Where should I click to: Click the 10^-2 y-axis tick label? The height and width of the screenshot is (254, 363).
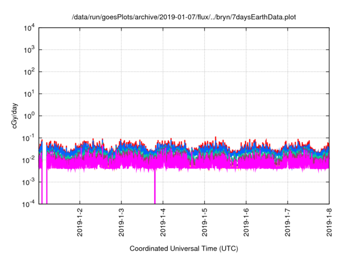coord(29,160)
